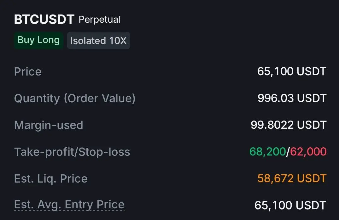
Task: Click the 10X leverage text
Action: (x=118, y=41)
